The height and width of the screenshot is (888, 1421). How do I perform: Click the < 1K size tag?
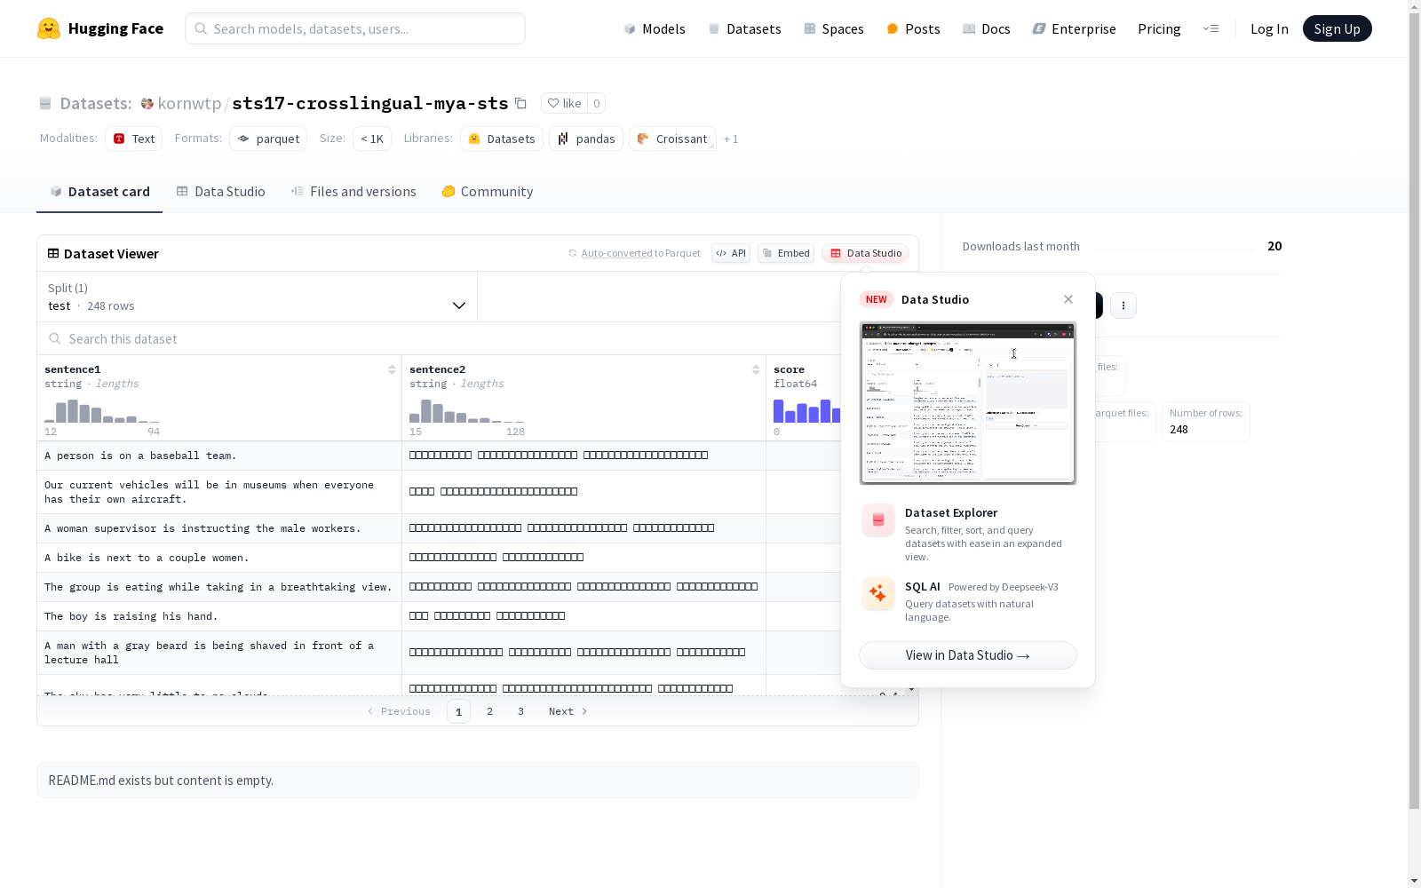[372, 139]
